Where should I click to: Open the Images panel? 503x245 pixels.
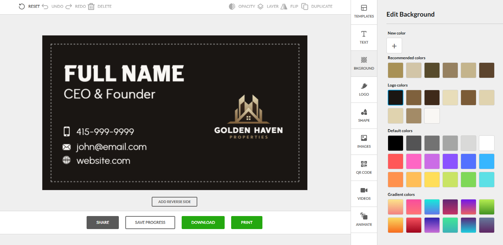pos(364,142)
